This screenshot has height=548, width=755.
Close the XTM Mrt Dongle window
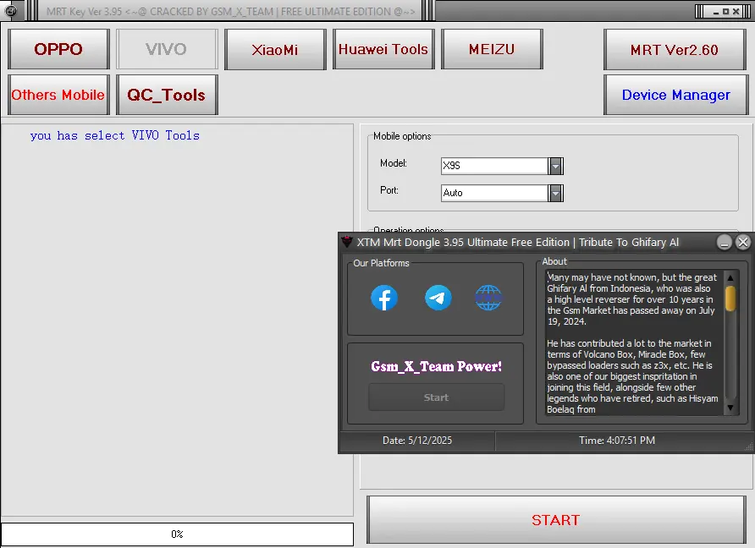click(743, 242)
